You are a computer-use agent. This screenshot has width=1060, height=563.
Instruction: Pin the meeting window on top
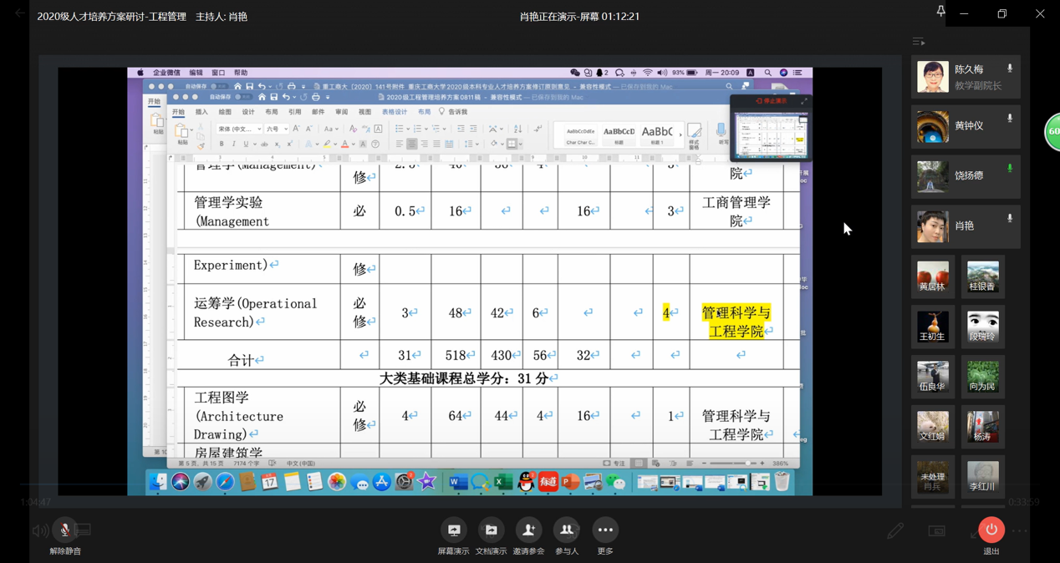[x=940, y=12]
